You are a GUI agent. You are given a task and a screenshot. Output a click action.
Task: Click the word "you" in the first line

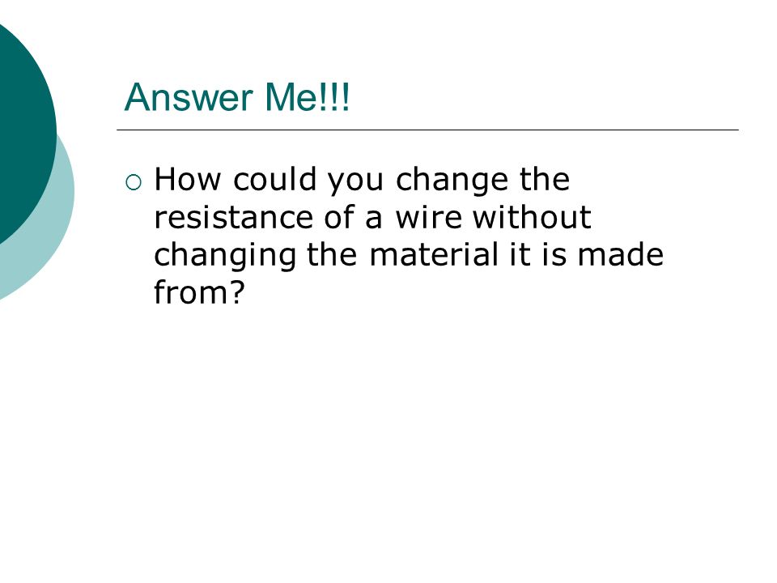point(355,182)
